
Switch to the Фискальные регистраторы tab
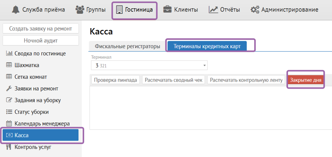click(x=127, y=47)
